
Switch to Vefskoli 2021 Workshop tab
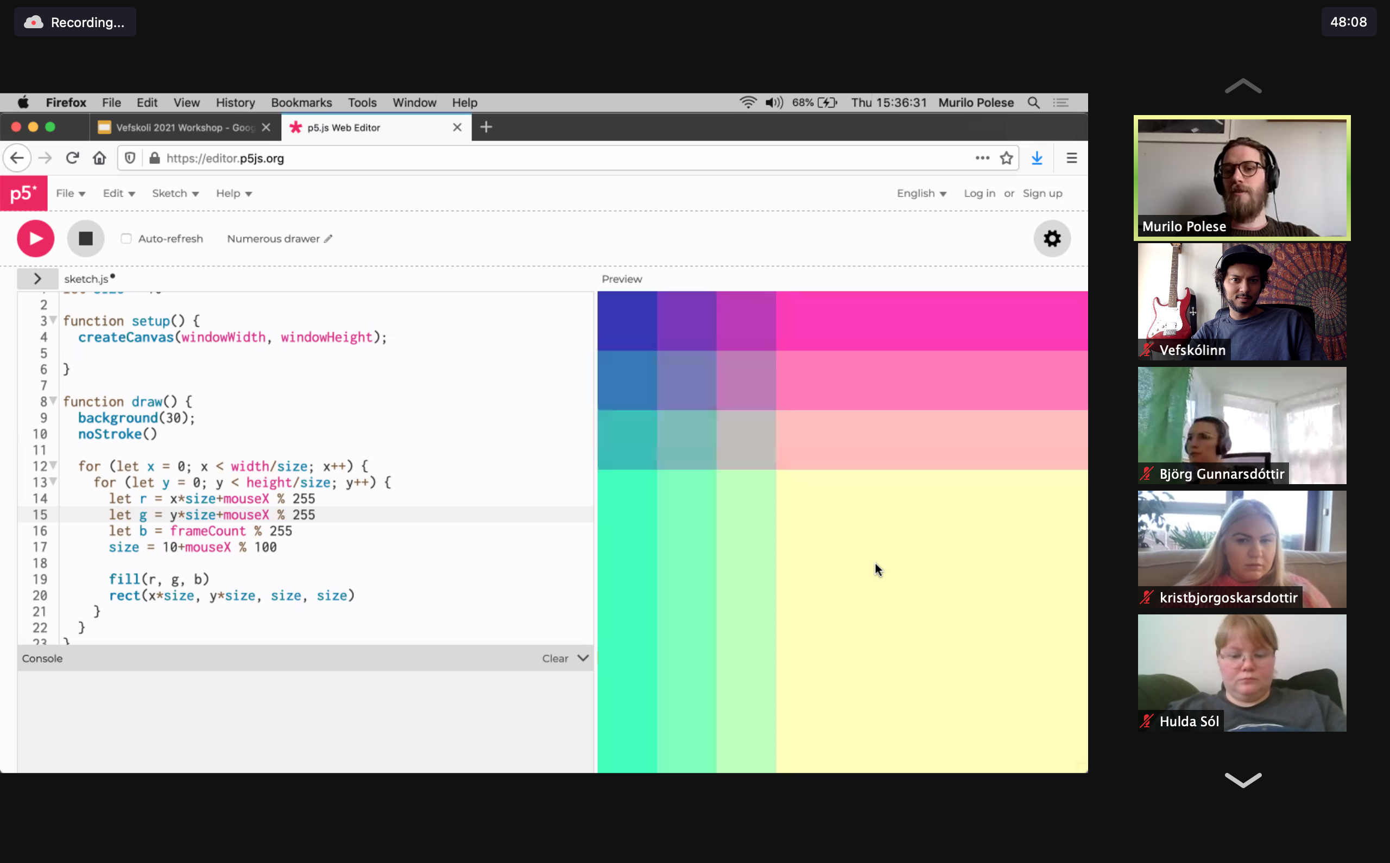tap(177, 128)
